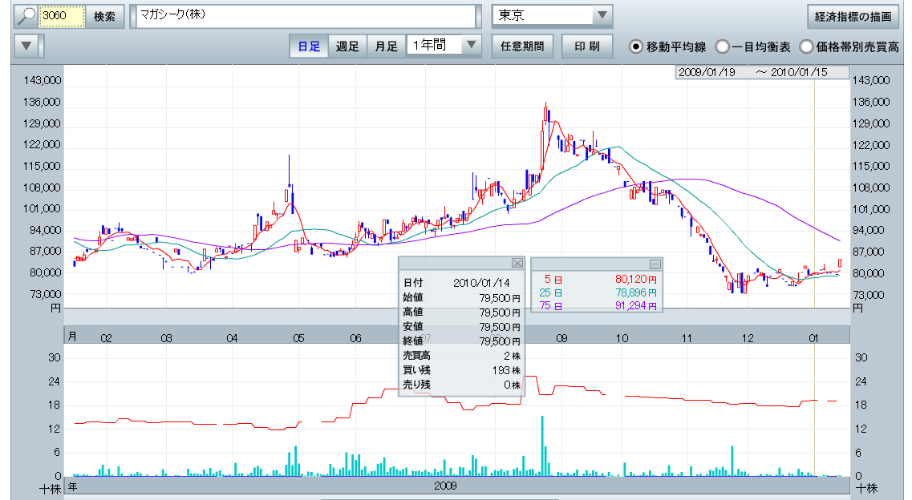Close the daily price details popup
This screenshot has width=912, height=500.
(x=517, y=264)
